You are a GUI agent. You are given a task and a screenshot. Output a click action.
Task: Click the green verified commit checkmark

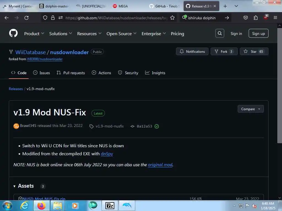point(157,126)
